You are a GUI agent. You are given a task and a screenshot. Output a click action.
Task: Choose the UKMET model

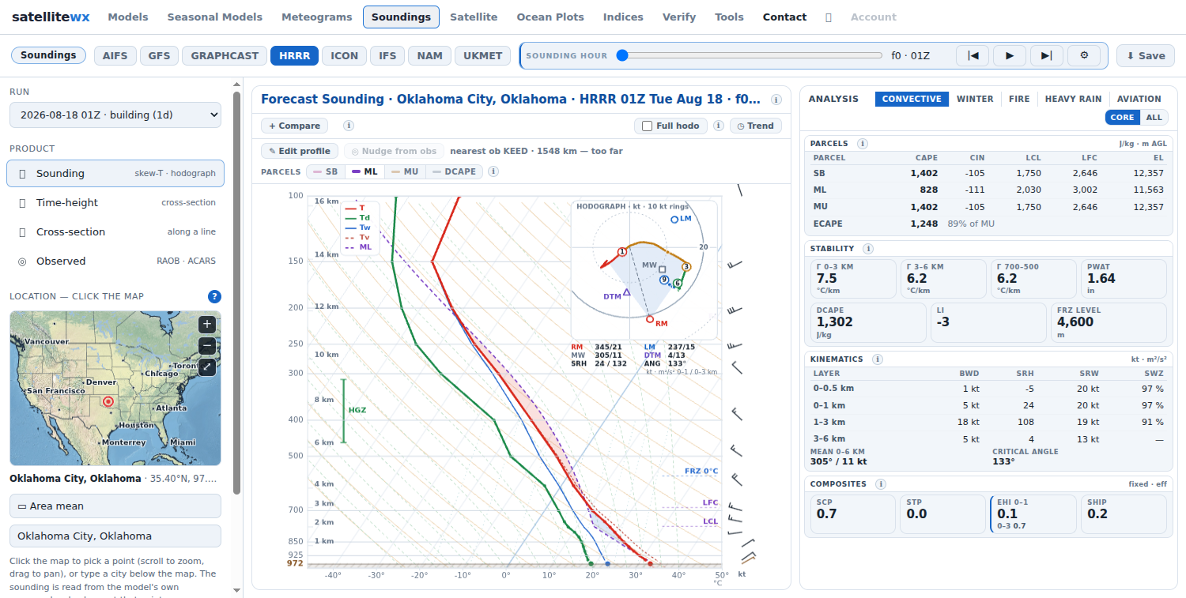(x=483, y=55)
